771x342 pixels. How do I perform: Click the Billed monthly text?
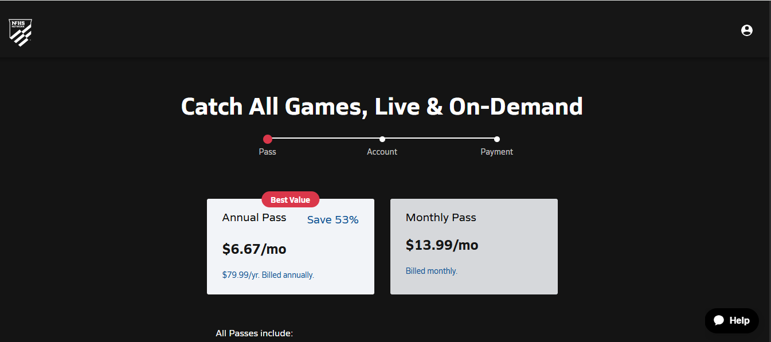pyautogui.click(x=431, y=271)
